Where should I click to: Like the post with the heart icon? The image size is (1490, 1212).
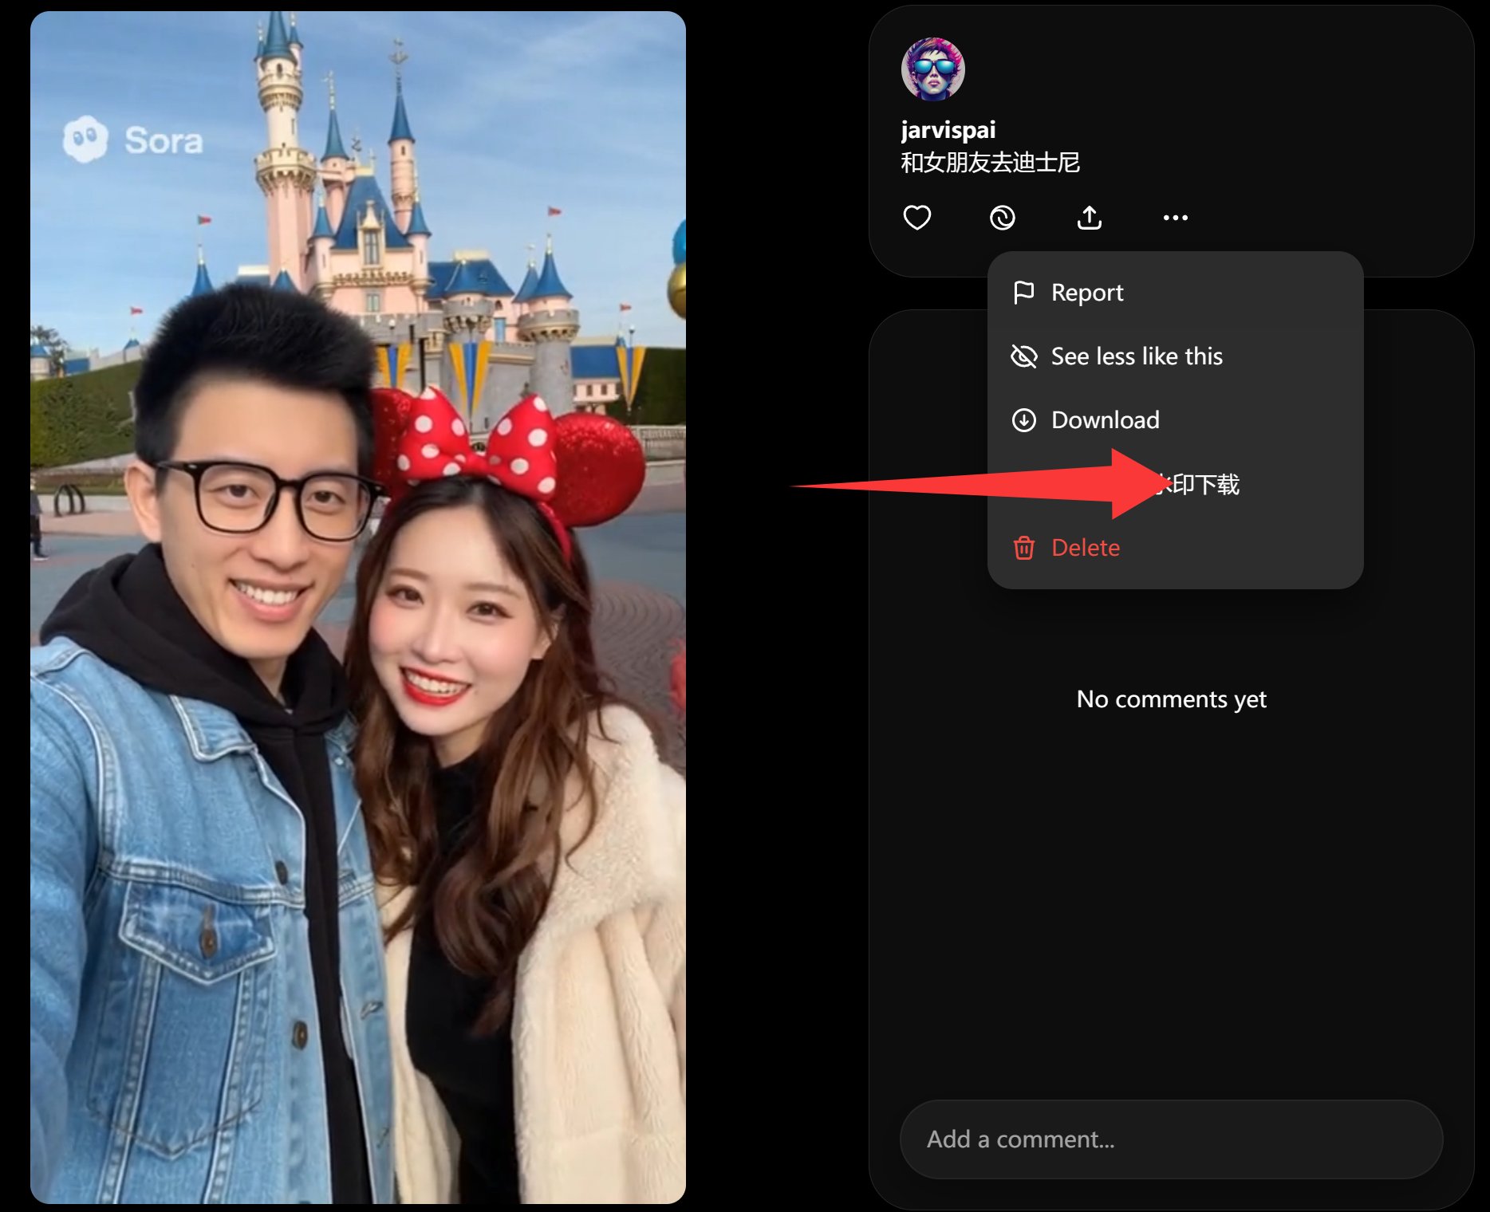[916, 217]
